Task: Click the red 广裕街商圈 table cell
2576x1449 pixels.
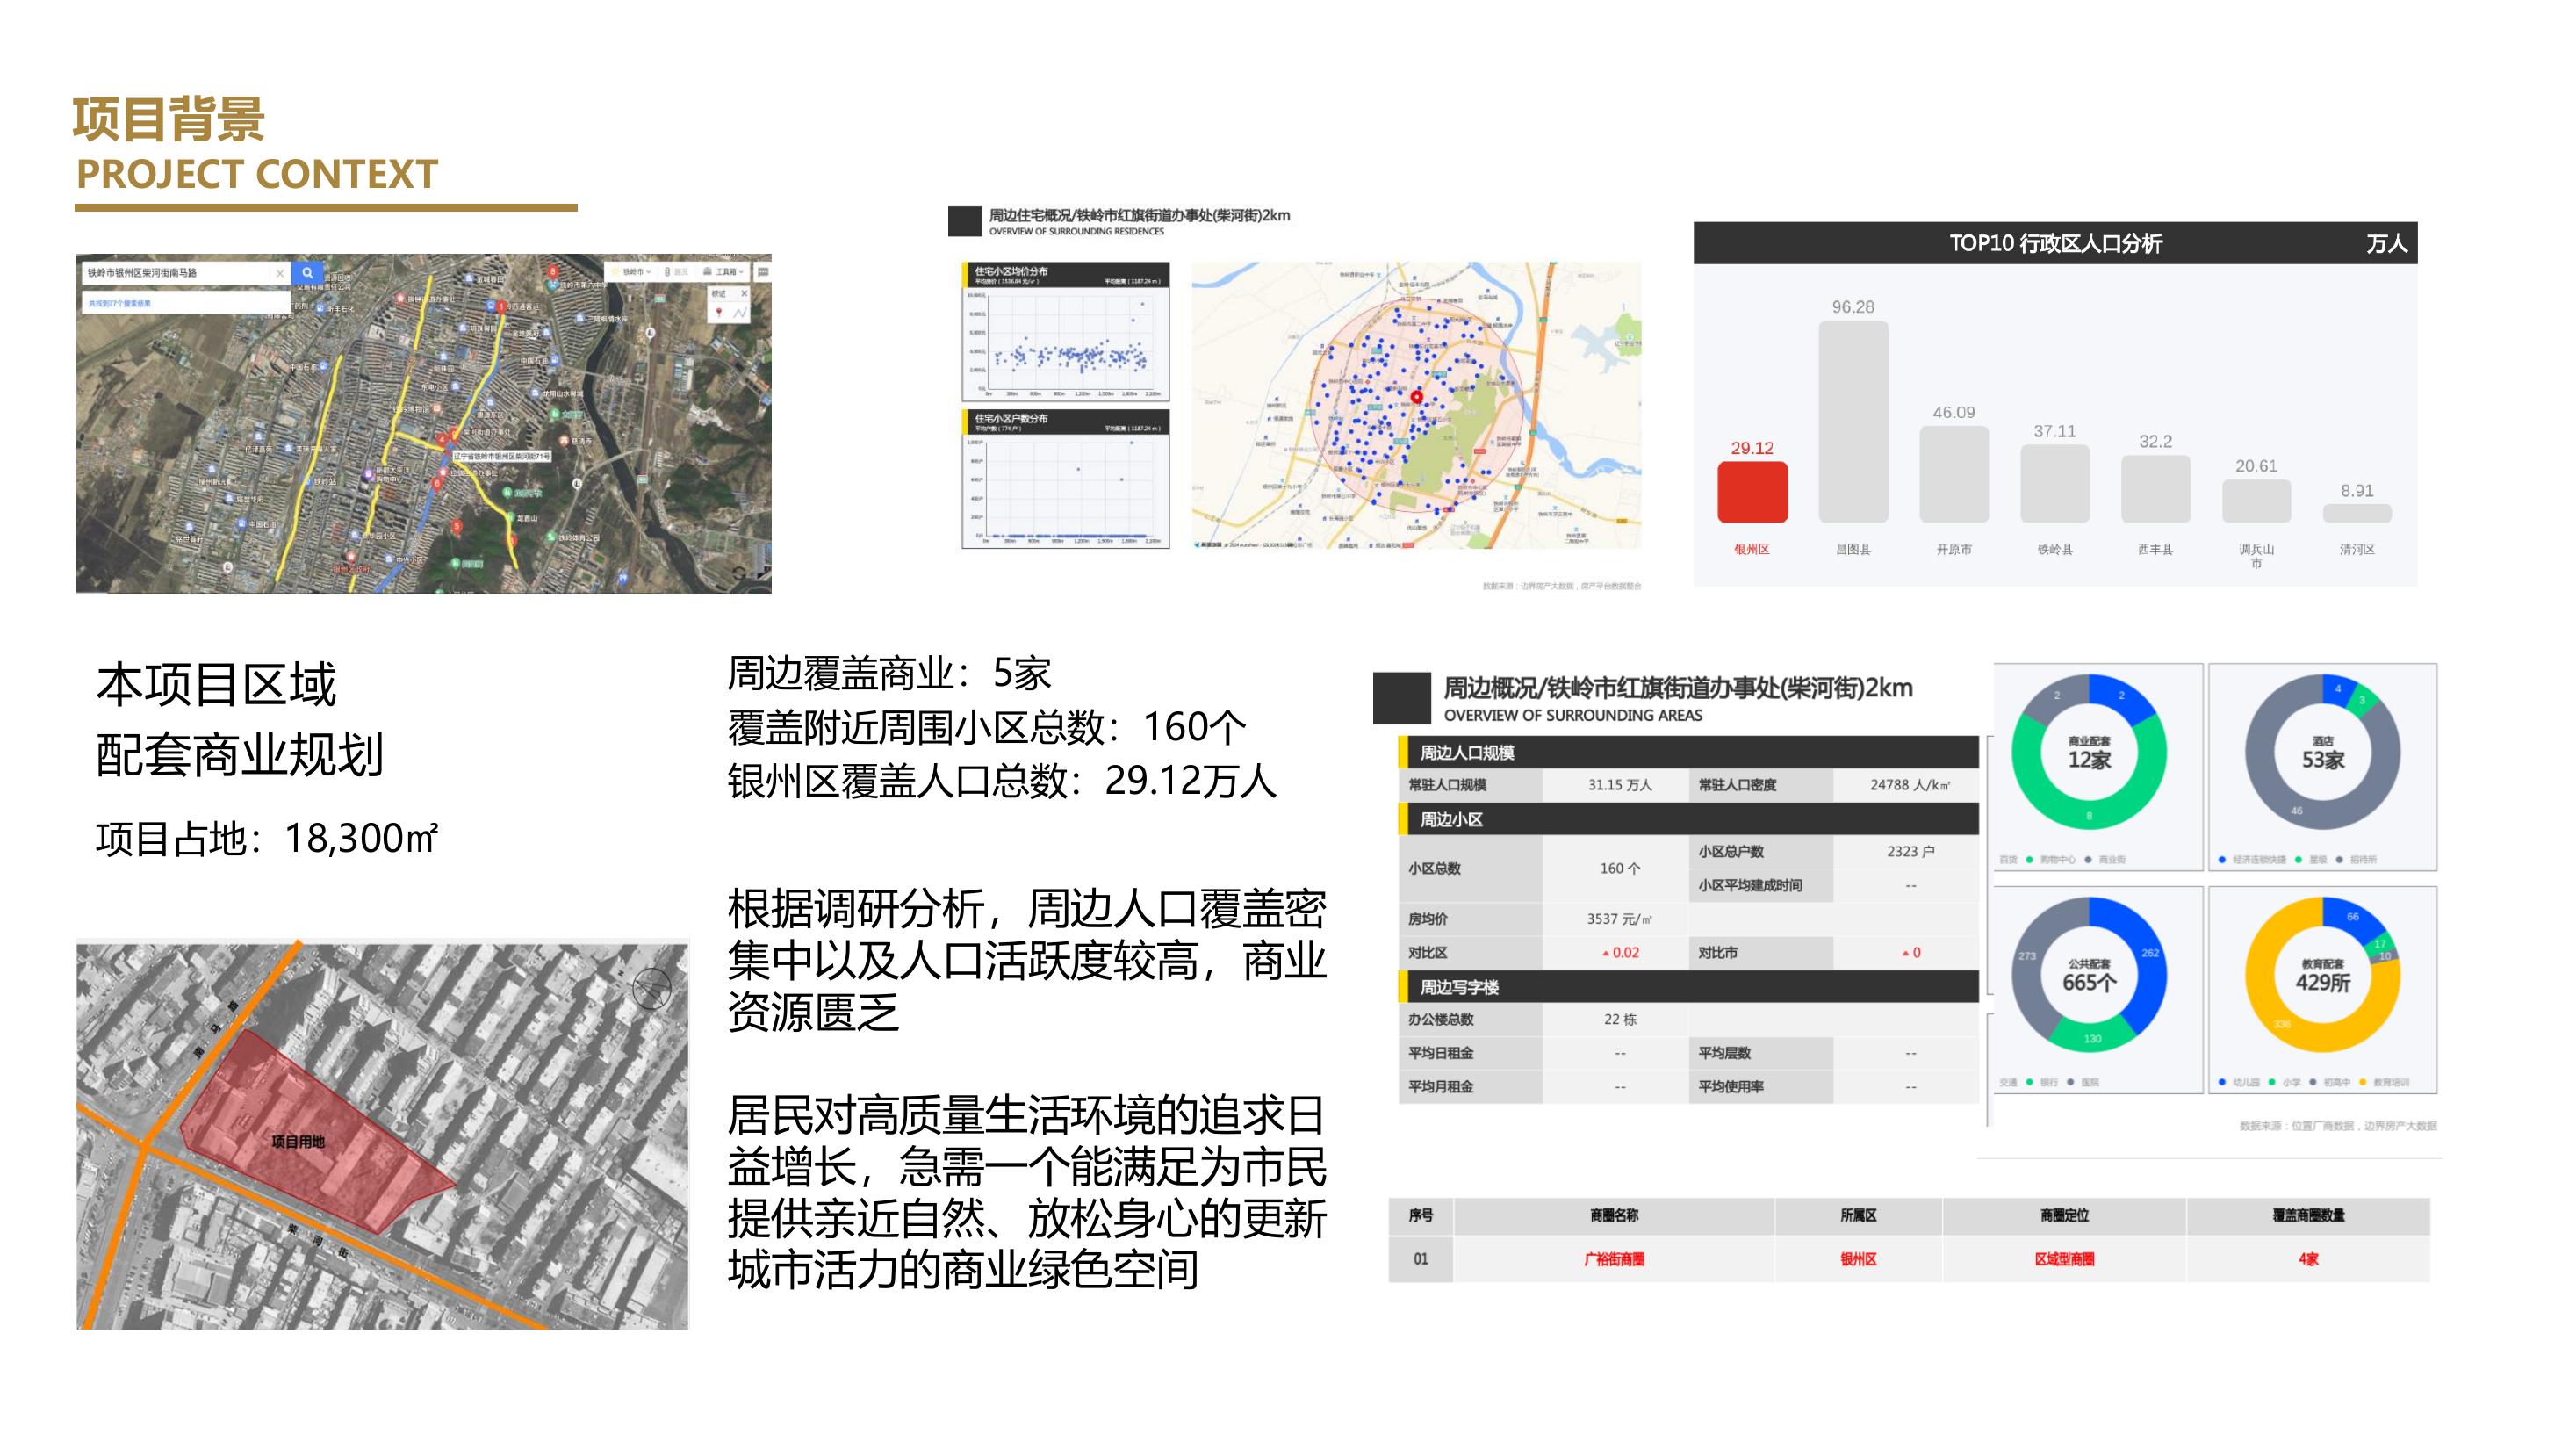Action: point(1614,1259)
